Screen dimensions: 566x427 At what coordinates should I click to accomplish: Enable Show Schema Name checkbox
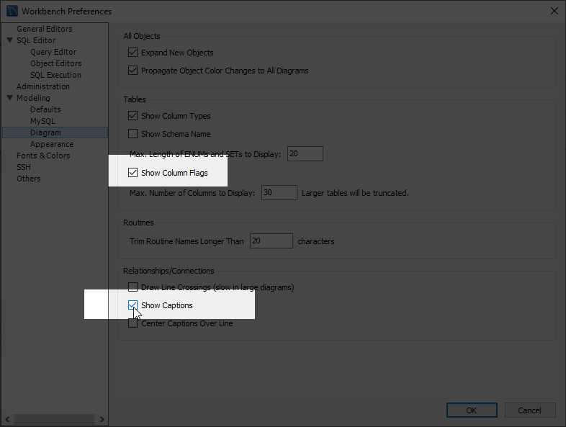pos(132,134)
